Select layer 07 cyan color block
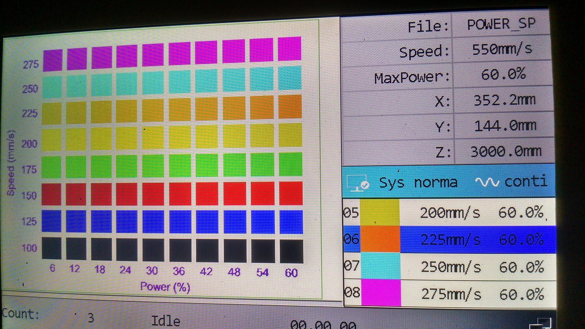585x329 pixels. [379, 266]
